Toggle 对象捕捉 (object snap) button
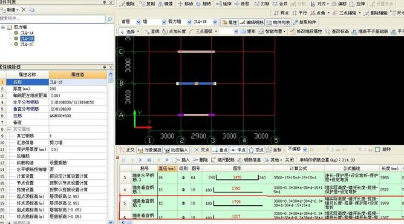The image size is (404, 224). point(149,150)
